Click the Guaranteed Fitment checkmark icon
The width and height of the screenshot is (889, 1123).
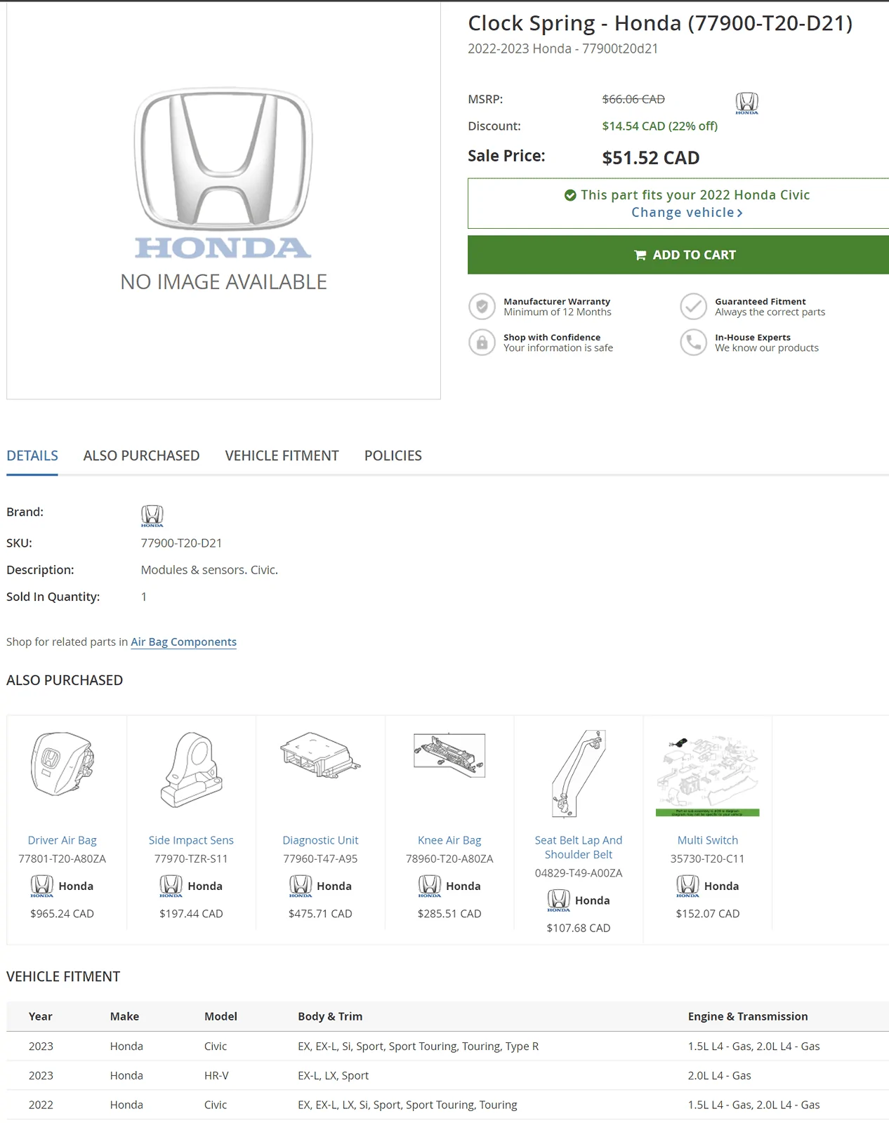[x=693, y=307]
